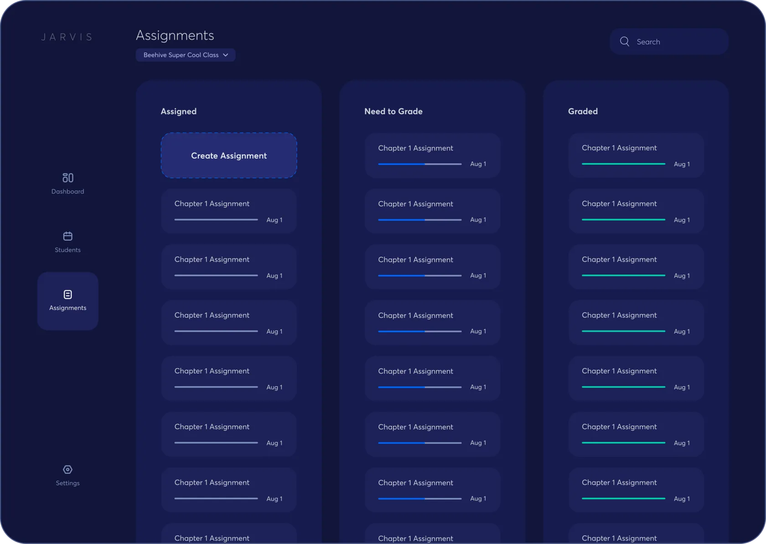Click the Assignments page title

[x=175, y=35]
